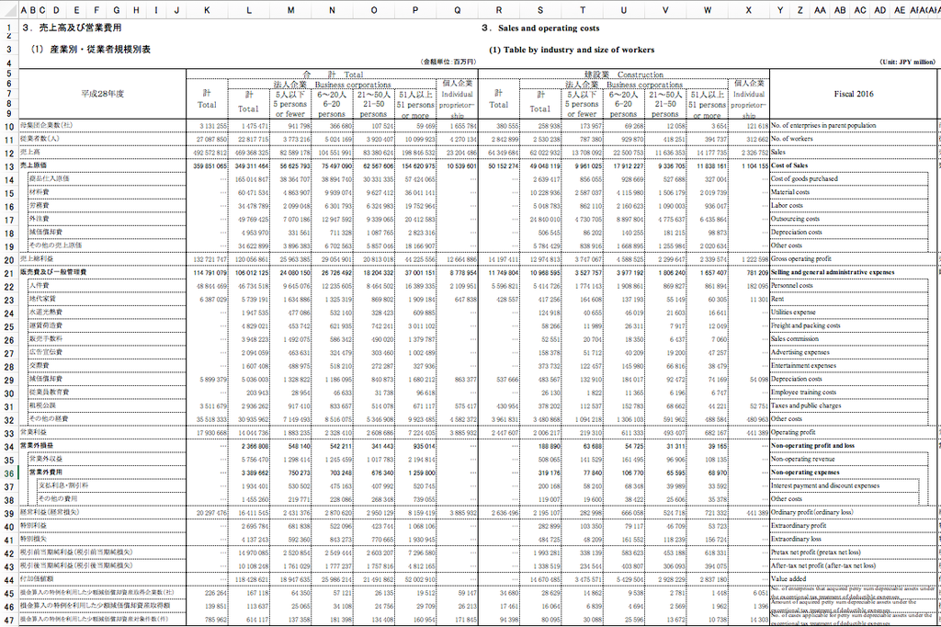Click '(1) Table by industry and size of workers'
Screen dimensions: 941x627
pos(572,50)
